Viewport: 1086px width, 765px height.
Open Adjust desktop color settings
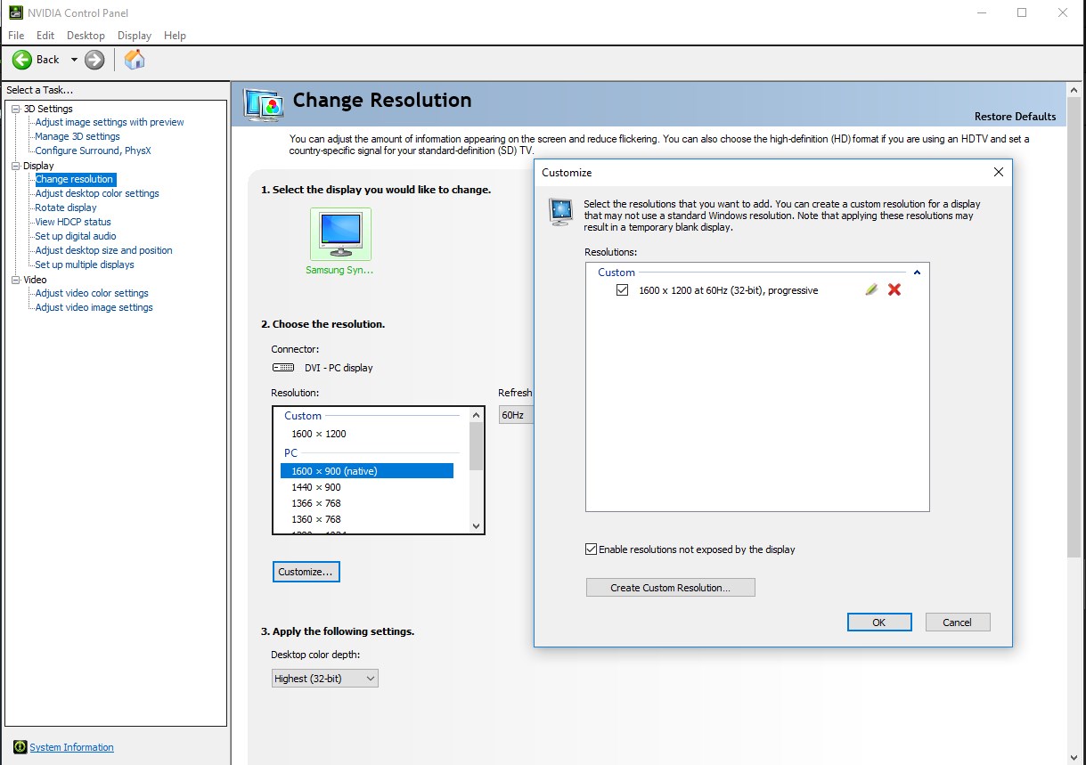point(97,193)
